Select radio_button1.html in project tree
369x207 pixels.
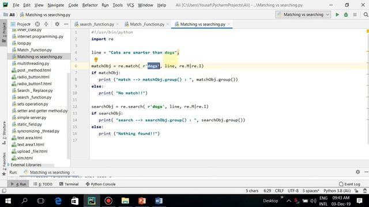34,83
